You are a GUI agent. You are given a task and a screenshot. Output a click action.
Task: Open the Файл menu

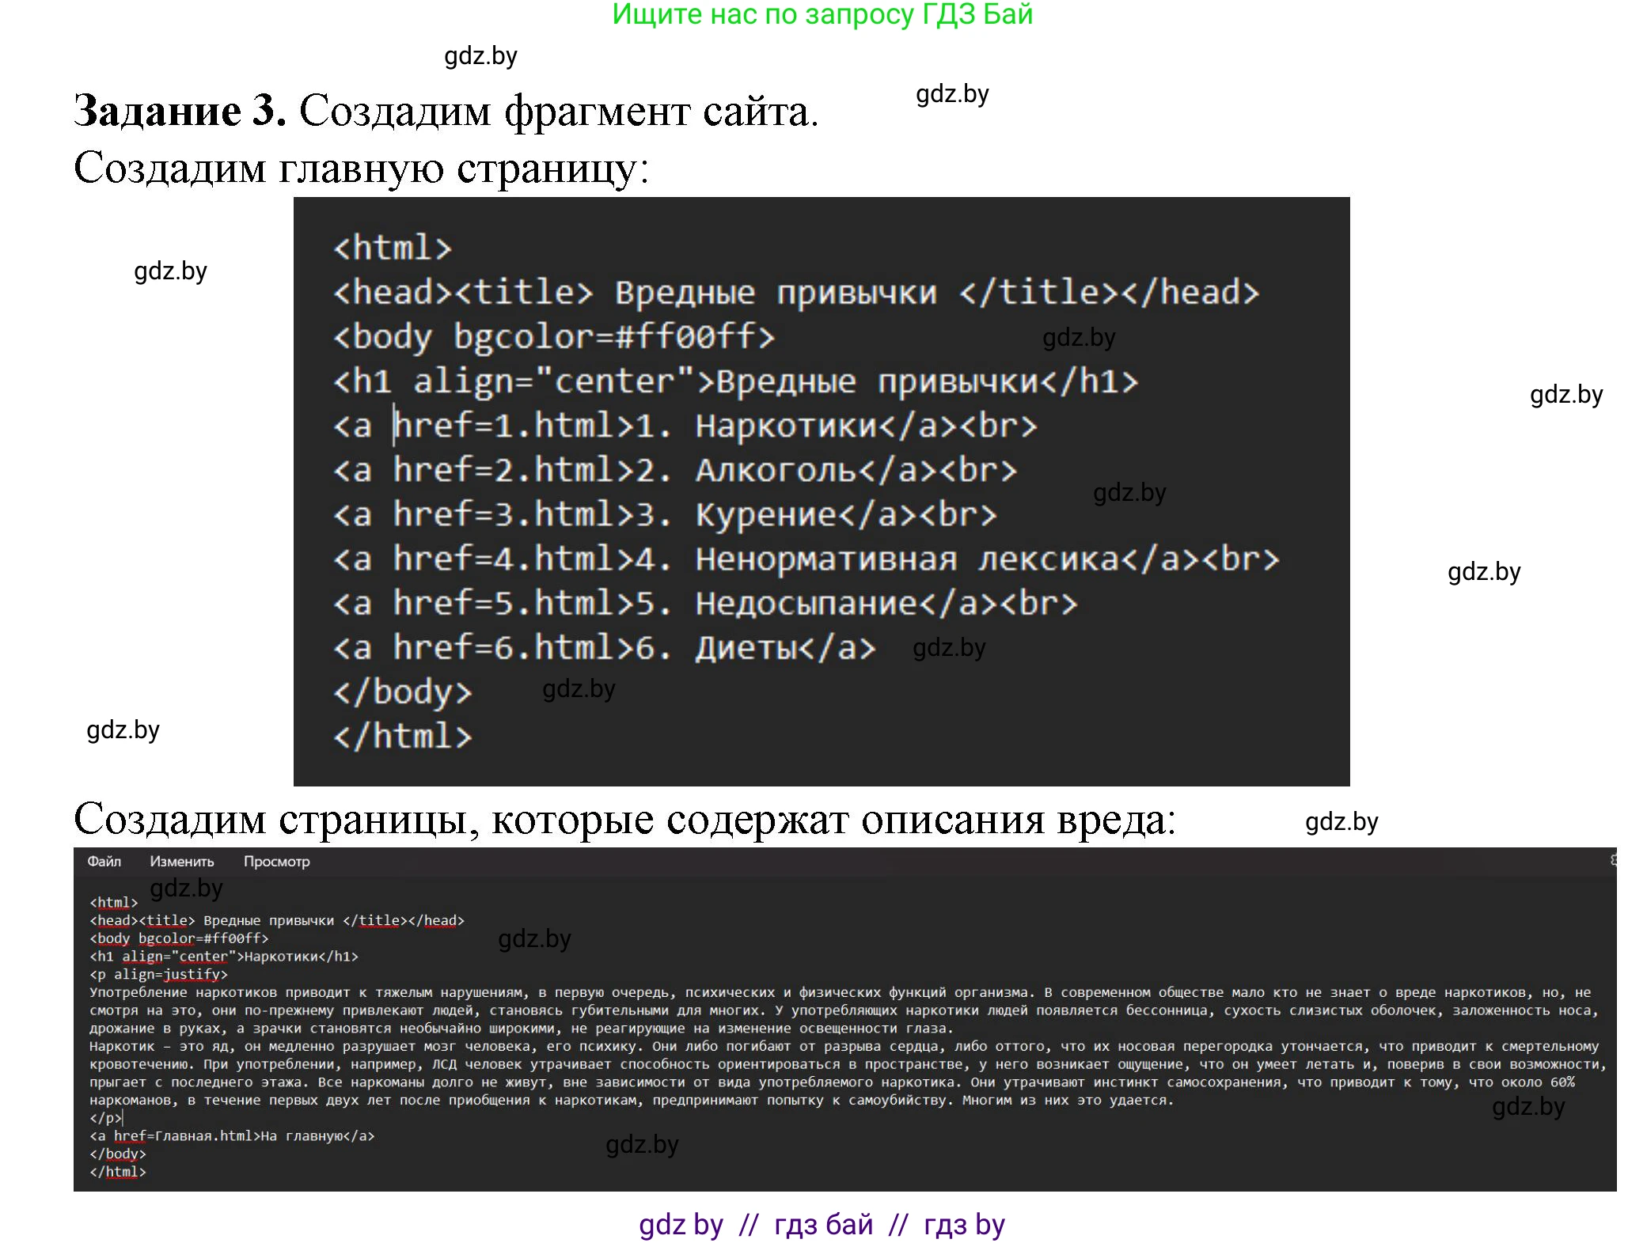coord(104,862)
